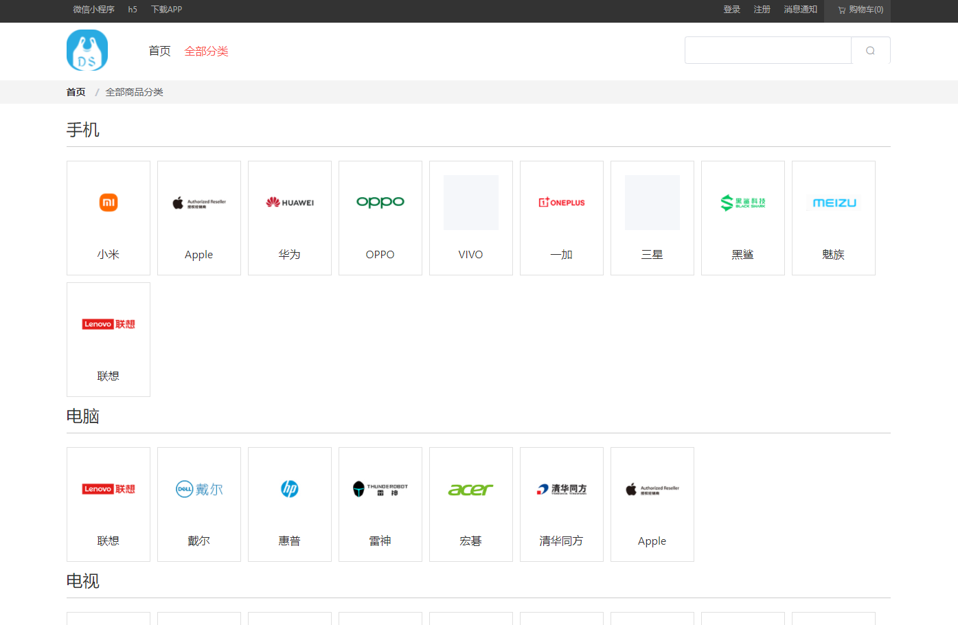
Task: Click the 三星 brand name text
Action: [652, 255]
